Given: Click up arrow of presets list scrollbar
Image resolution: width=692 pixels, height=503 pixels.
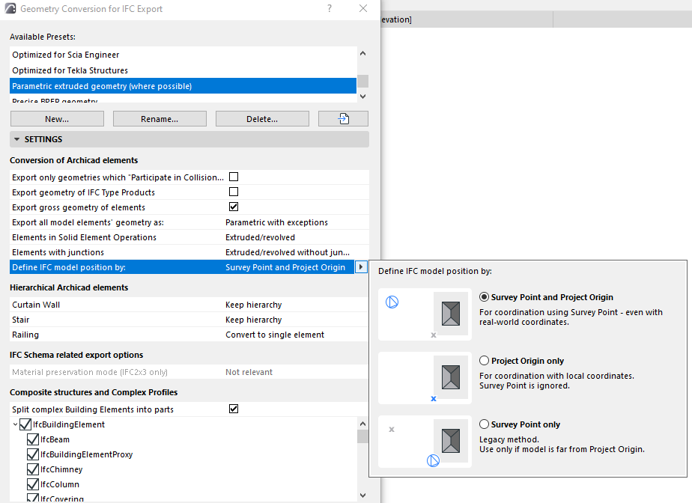Looking at the screenshot, I should (x=362, y=53).
